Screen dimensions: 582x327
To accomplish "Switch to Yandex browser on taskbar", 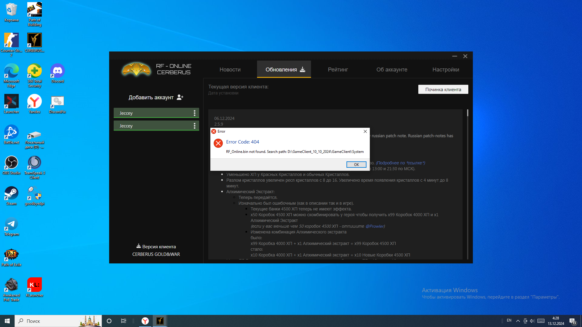I will point(145,321).
